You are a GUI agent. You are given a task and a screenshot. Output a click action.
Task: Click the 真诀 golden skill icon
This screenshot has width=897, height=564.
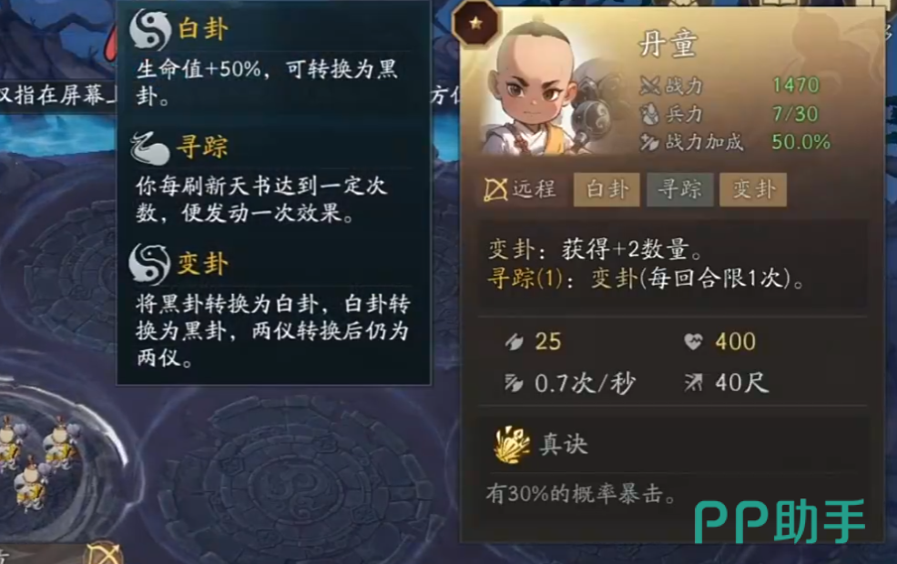tap(511, 445)
